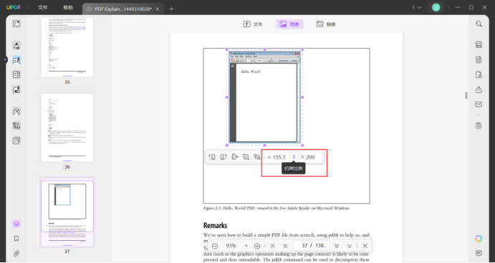Open the window count dropdown showing 1
Viewport: 495px width, 263px height.
pos(416,8)
